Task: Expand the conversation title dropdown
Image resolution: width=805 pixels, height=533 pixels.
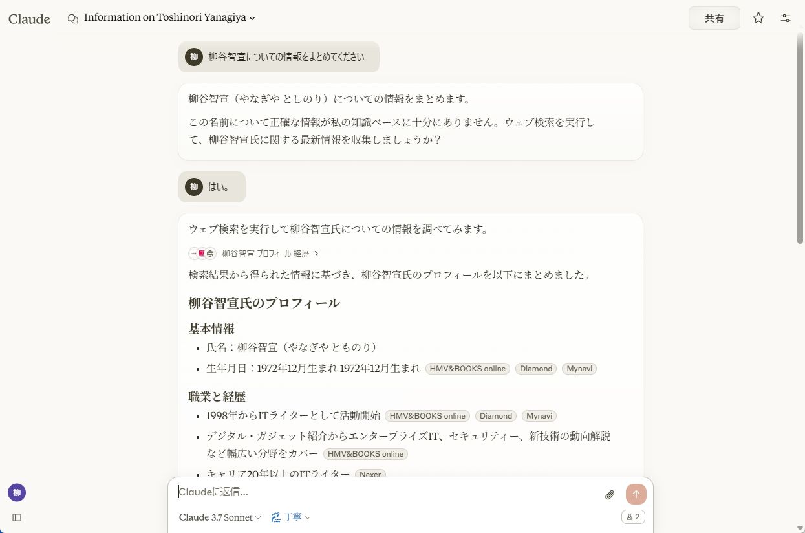Action: click(x=252, y=19)
